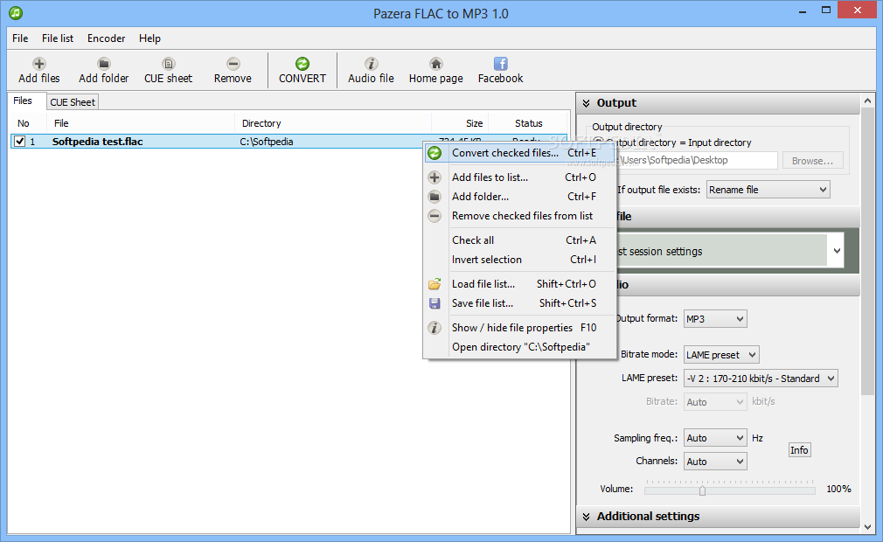Image resolution: width=883 pixels, height=542 pixels.
Task: Open the Rename file dropdown
Action: point(768,190)
